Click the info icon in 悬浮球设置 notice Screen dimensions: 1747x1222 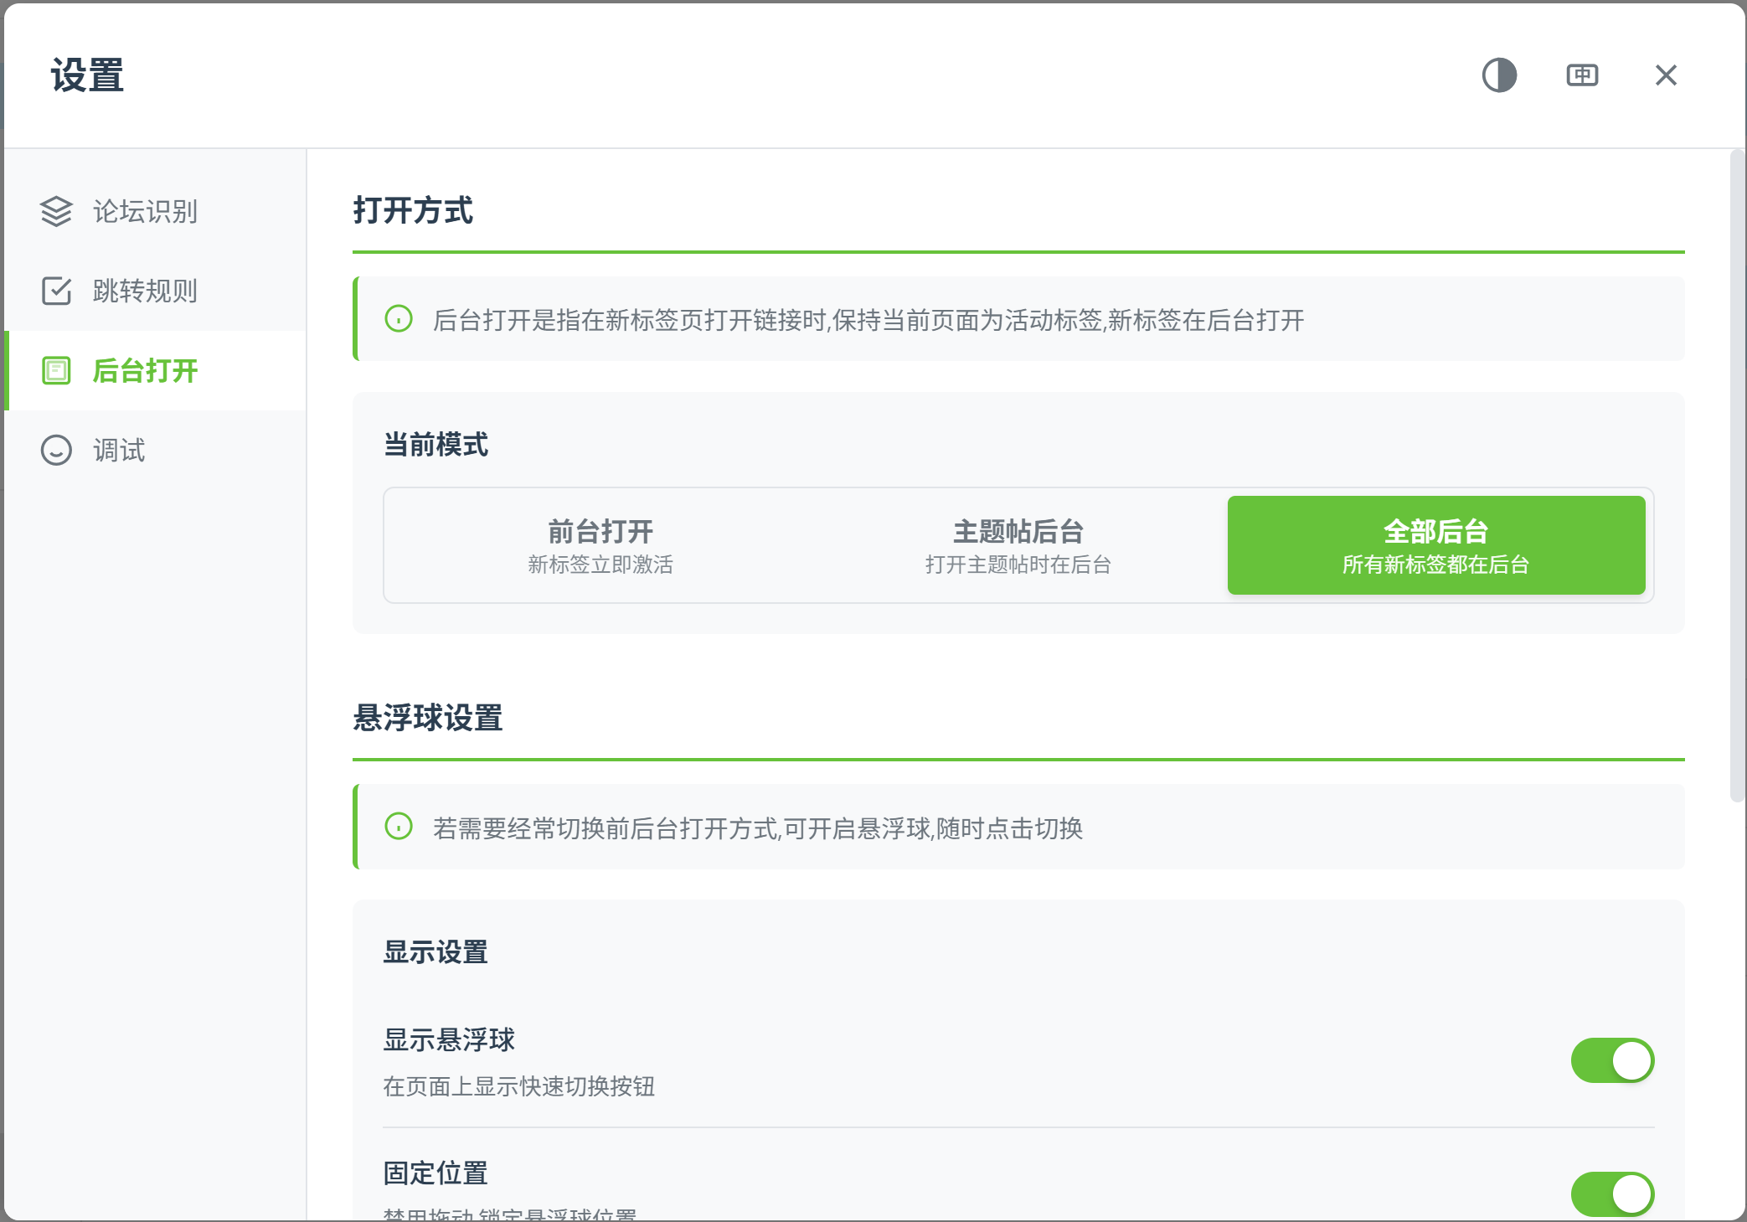(399, 827)
